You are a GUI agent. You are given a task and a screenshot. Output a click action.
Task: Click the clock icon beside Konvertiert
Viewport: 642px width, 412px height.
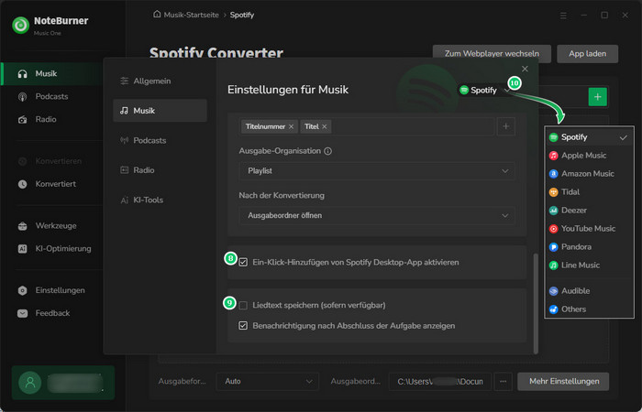(23, 184)
